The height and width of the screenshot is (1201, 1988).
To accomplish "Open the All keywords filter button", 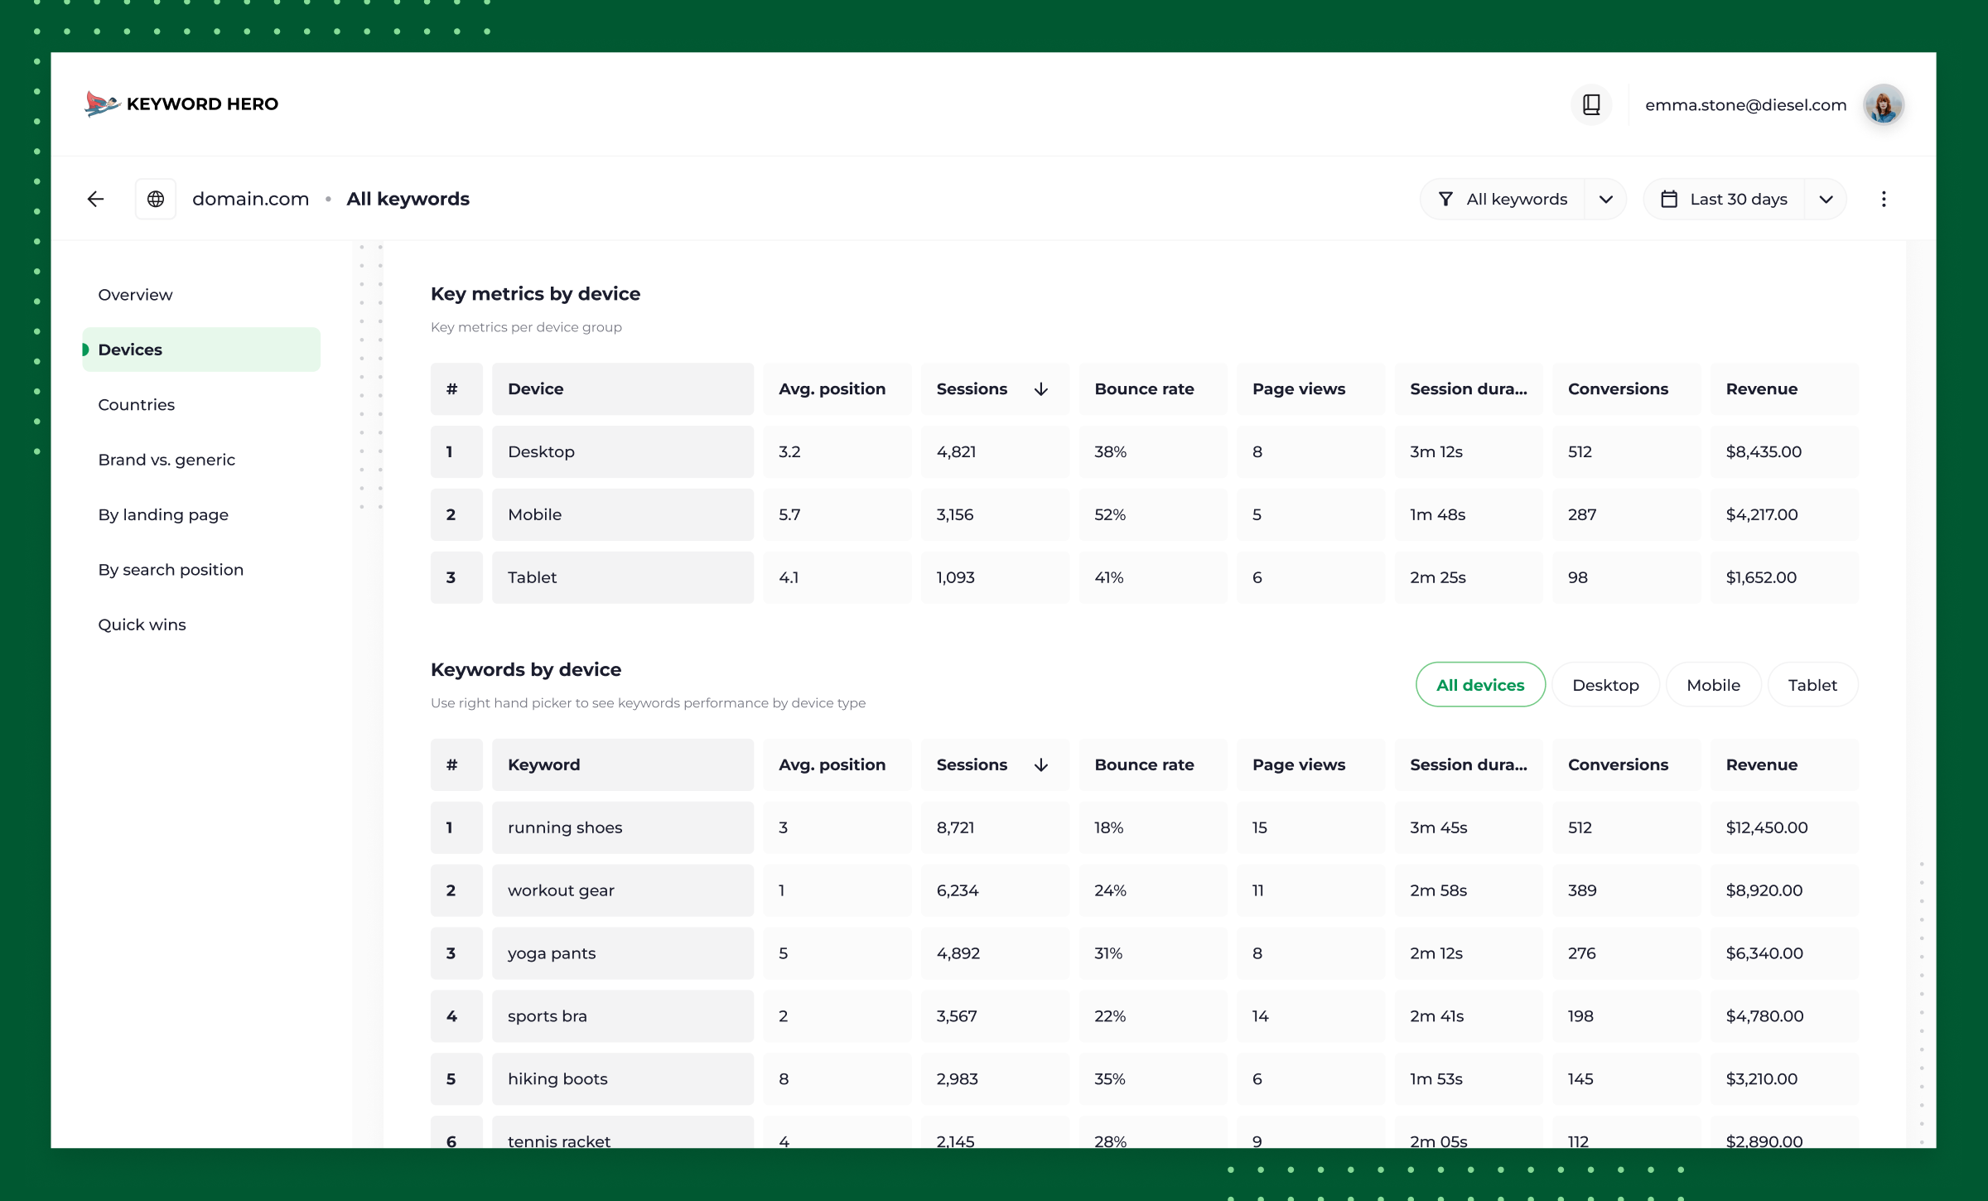I will click(1503, 199).
